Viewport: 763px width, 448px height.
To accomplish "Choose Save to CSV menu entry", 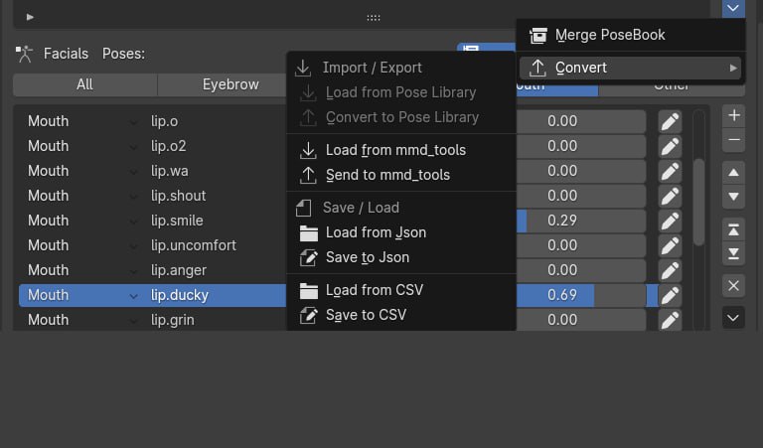I will click(x=366, y=315).
